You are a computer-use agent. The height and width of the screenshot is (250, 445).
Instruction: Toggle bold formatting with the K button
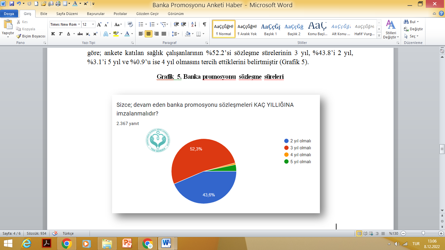[53, 34]
